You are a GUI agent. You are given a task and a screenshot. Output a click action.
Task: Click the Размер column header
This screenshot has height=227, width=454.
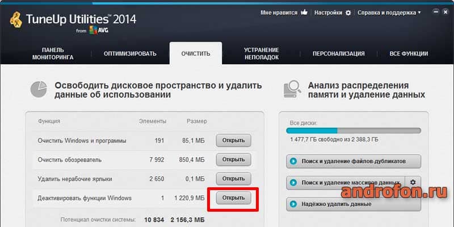[x=196, y=121]
